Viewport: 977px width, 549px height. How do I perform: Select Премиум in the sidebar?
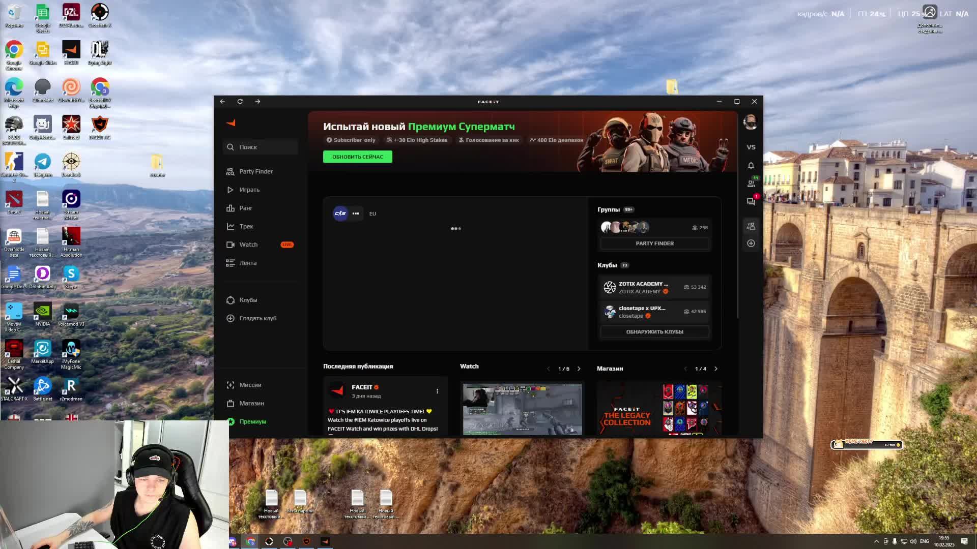(x=252, y=421)
